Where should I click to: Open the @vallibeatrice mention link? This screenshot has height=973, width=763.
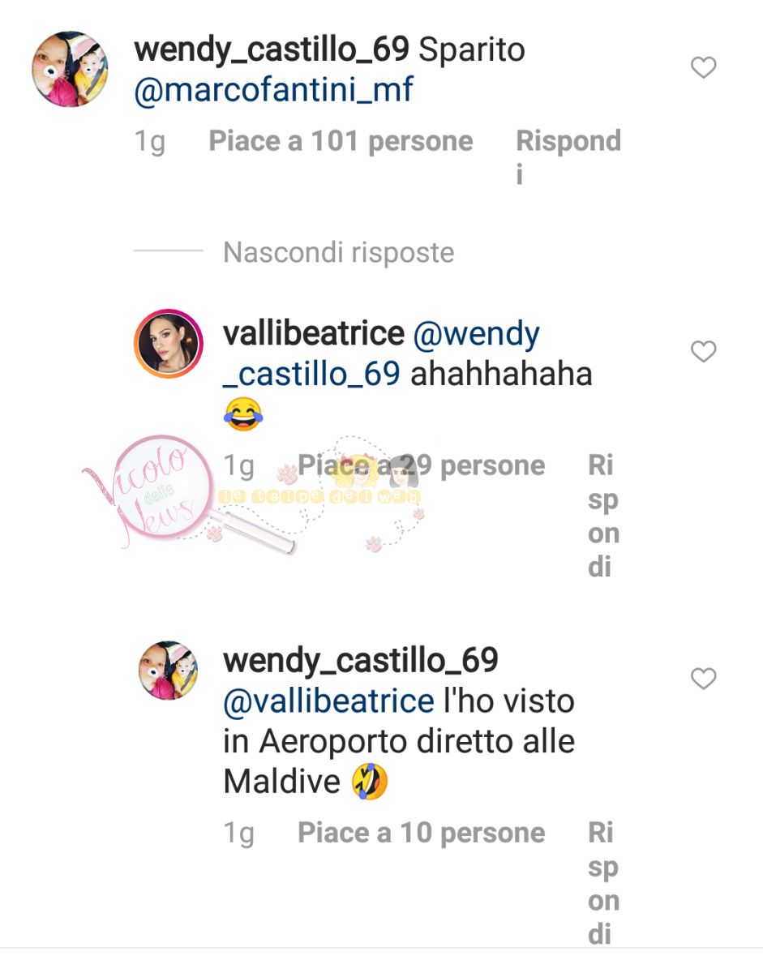tap(329, 701)
